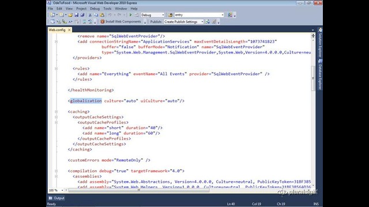This screenshot has width=369, height=207.
Task: Open the Output panel tab
Action: tap(57, 198)
